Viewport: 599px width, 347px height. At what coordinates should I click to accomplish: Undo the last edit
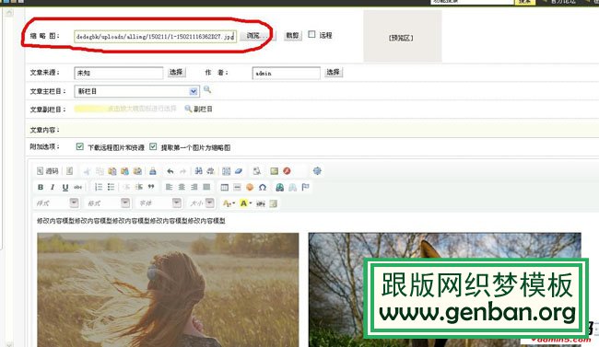click(170, 171)
